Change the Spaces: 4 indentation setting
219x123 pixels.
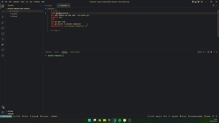point(158,116)
